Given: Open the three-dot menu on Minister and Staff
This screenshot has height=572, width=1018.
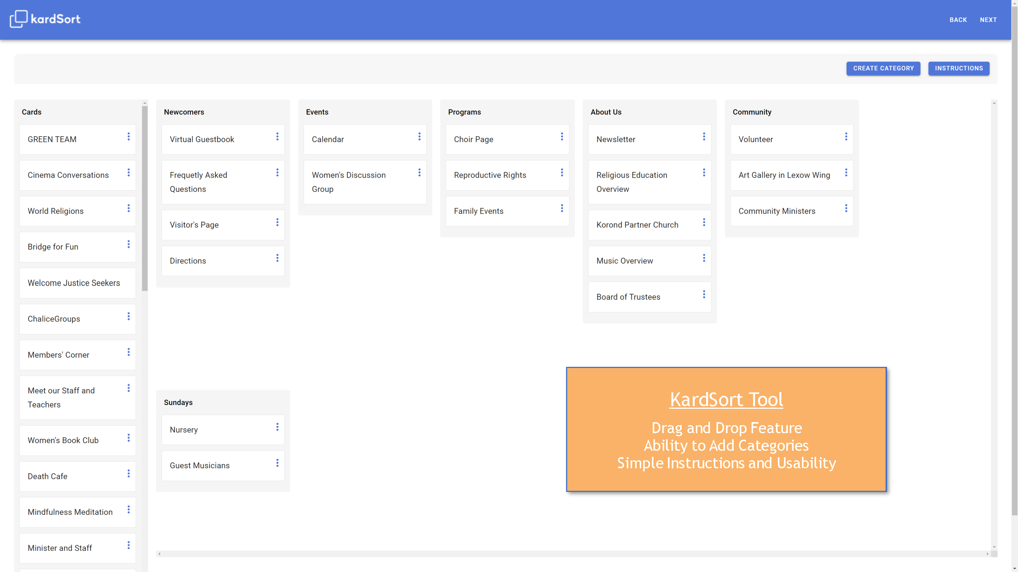Looking at the screenshot, I should pyautogui.click(x=128, y=545).
